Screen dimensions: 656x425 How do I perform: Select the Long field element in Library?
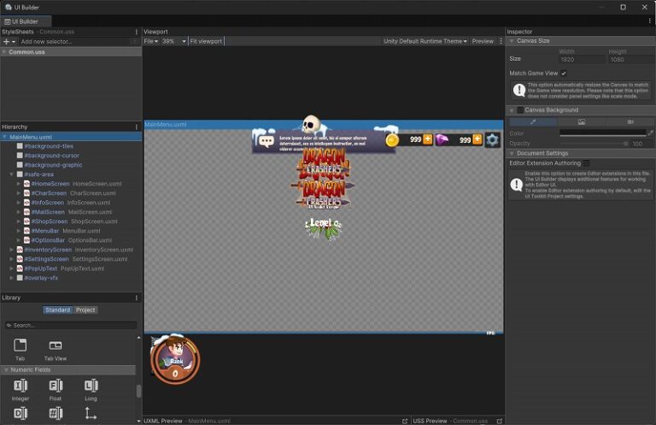click(91, 390)
